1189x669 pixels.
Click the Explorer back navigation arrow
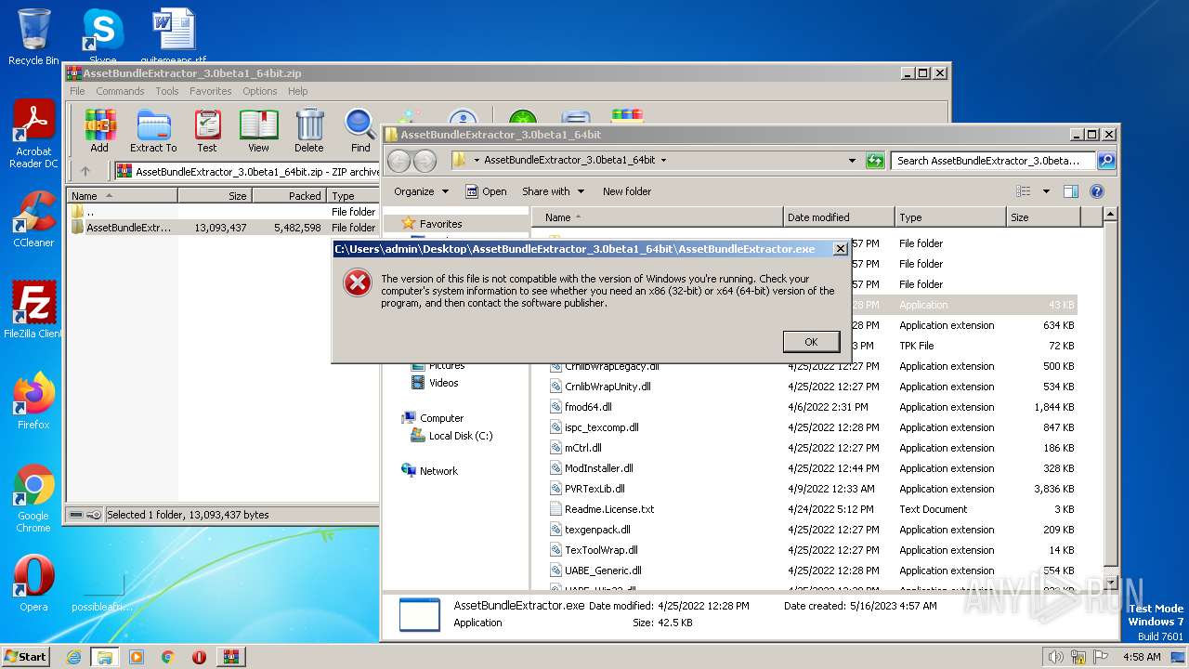[x=399, y=161]
